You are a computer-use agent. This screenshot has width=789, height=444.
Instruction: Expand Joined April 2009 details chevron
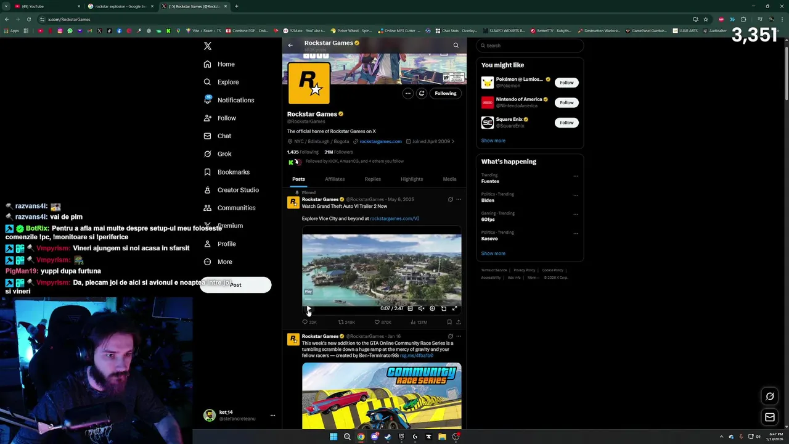453,141
